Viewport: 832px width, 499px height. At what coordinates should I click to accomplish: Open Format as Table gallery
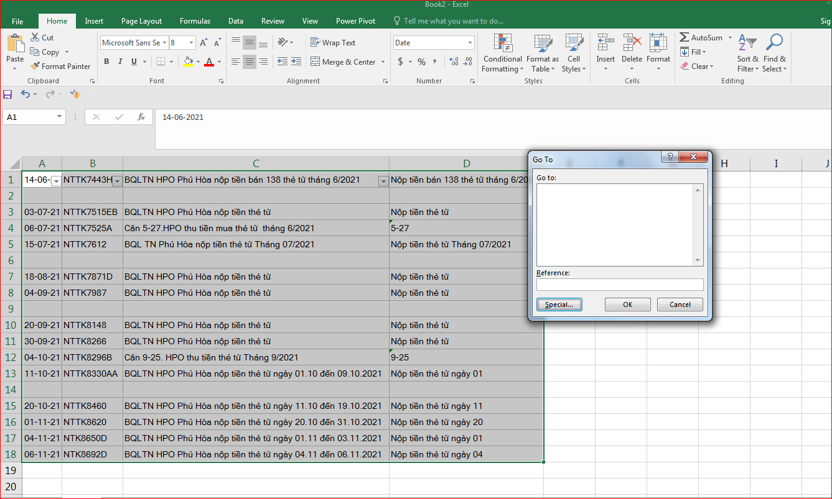pyautogui.click(x=543, y=53)
